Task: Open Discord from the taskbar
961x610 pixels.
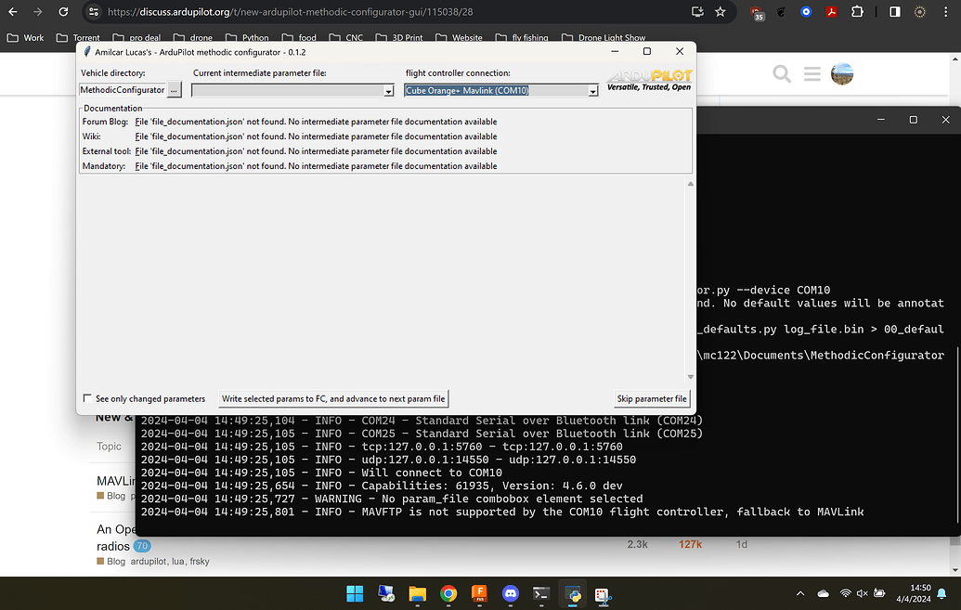Action: point(510,593)
